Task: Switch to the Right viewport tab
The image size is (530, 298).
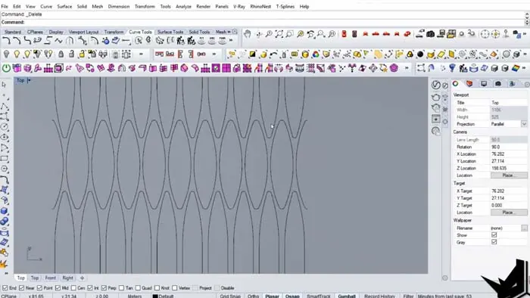Action: coord(67,278)
